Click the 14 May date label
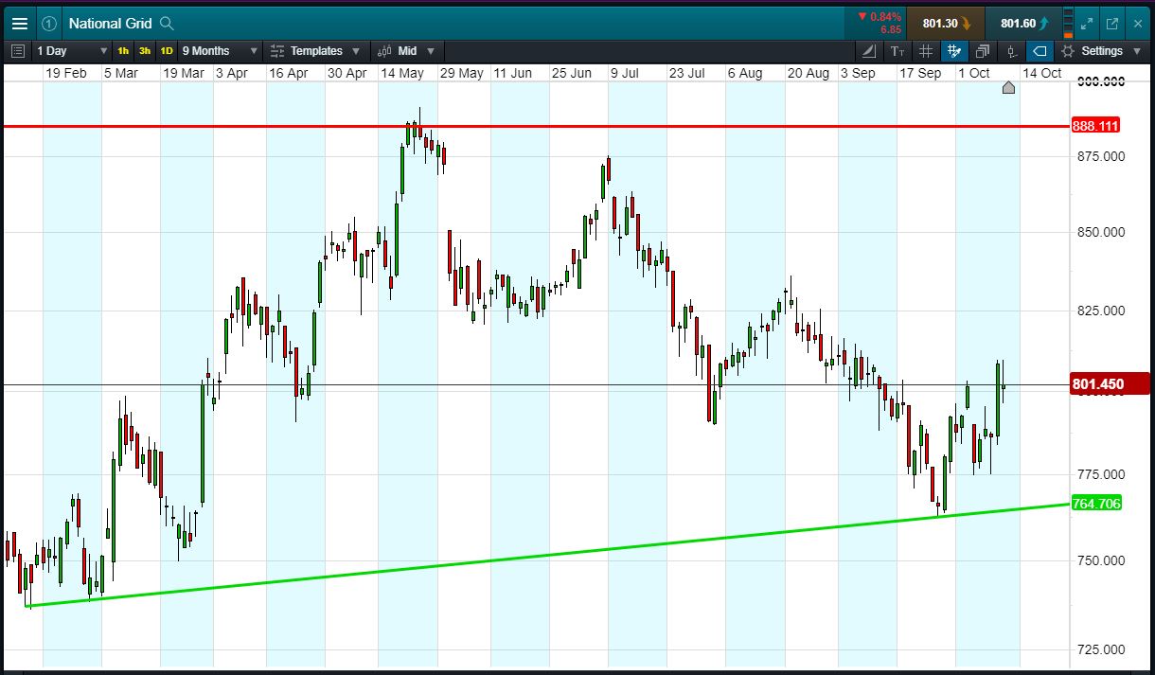Screen dimensions: 1155x675 tap(402, 73)
